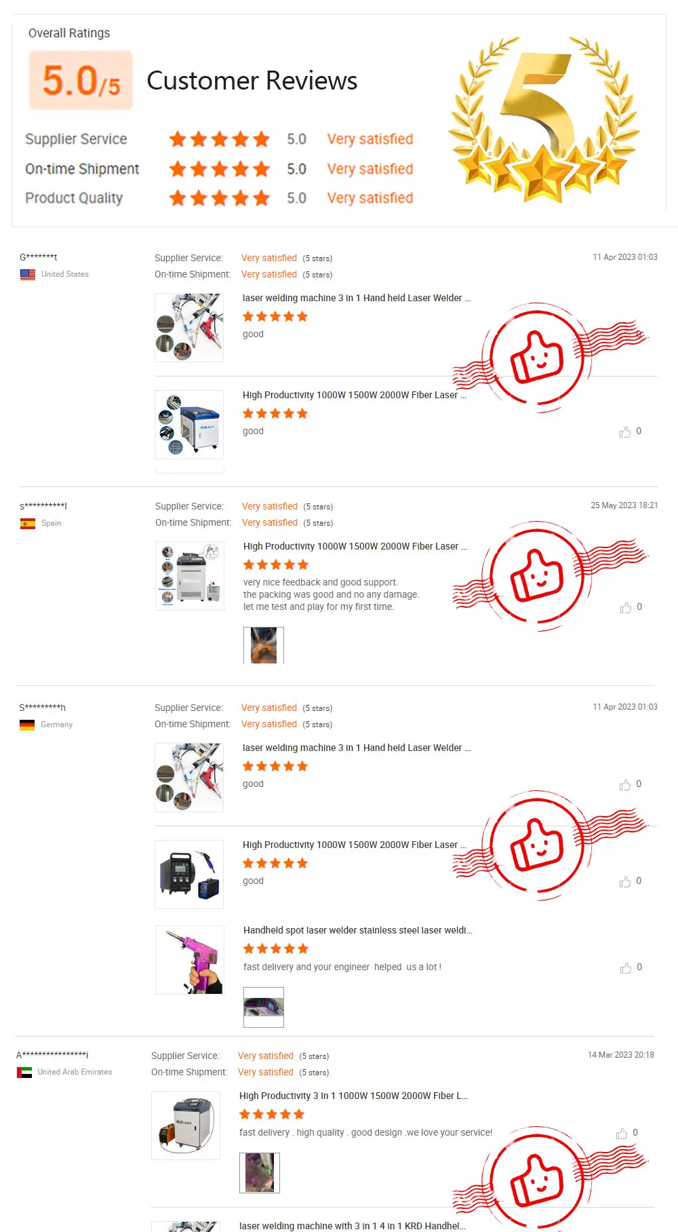Open 'laser welding machine 3 in 1' link from G*******t
The width and height of the screenshot is (678, 1232).
pyautogui.click(x=357, y=298)
